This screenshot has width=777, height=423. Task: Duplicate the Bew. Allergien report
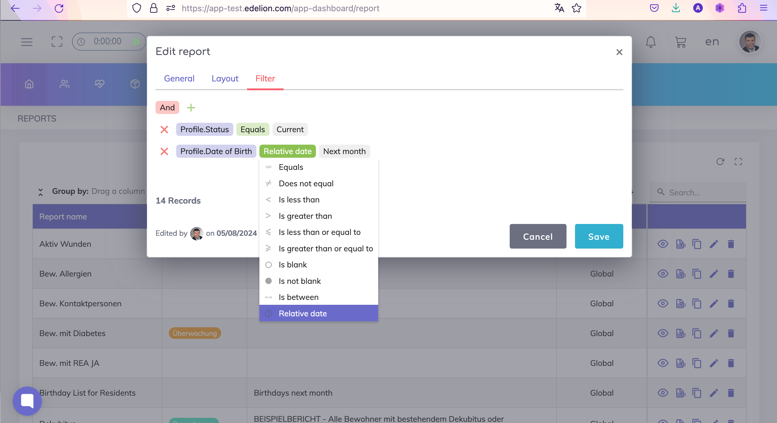[x=697, y=274]
